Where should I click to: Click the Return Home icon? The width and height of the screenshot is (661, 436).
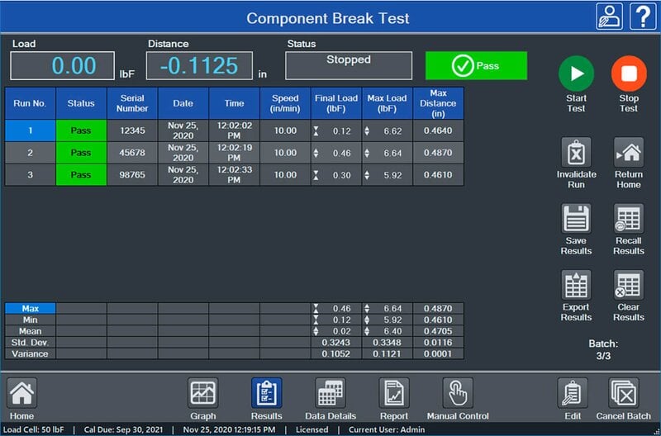[x=629, y=152]
